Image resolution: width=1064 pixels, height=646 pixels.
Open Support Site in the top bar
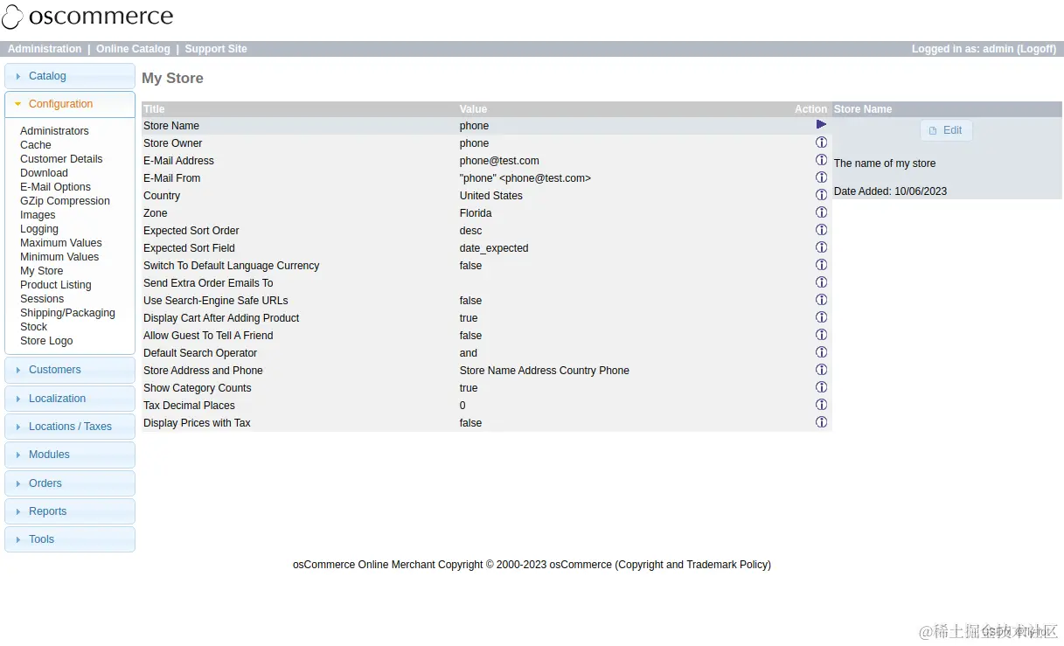[x=216, y=49]
